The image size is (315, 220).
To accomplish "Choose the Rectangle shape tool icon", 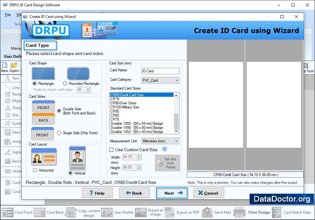I will pyautogui.click(x=8, y=94).
